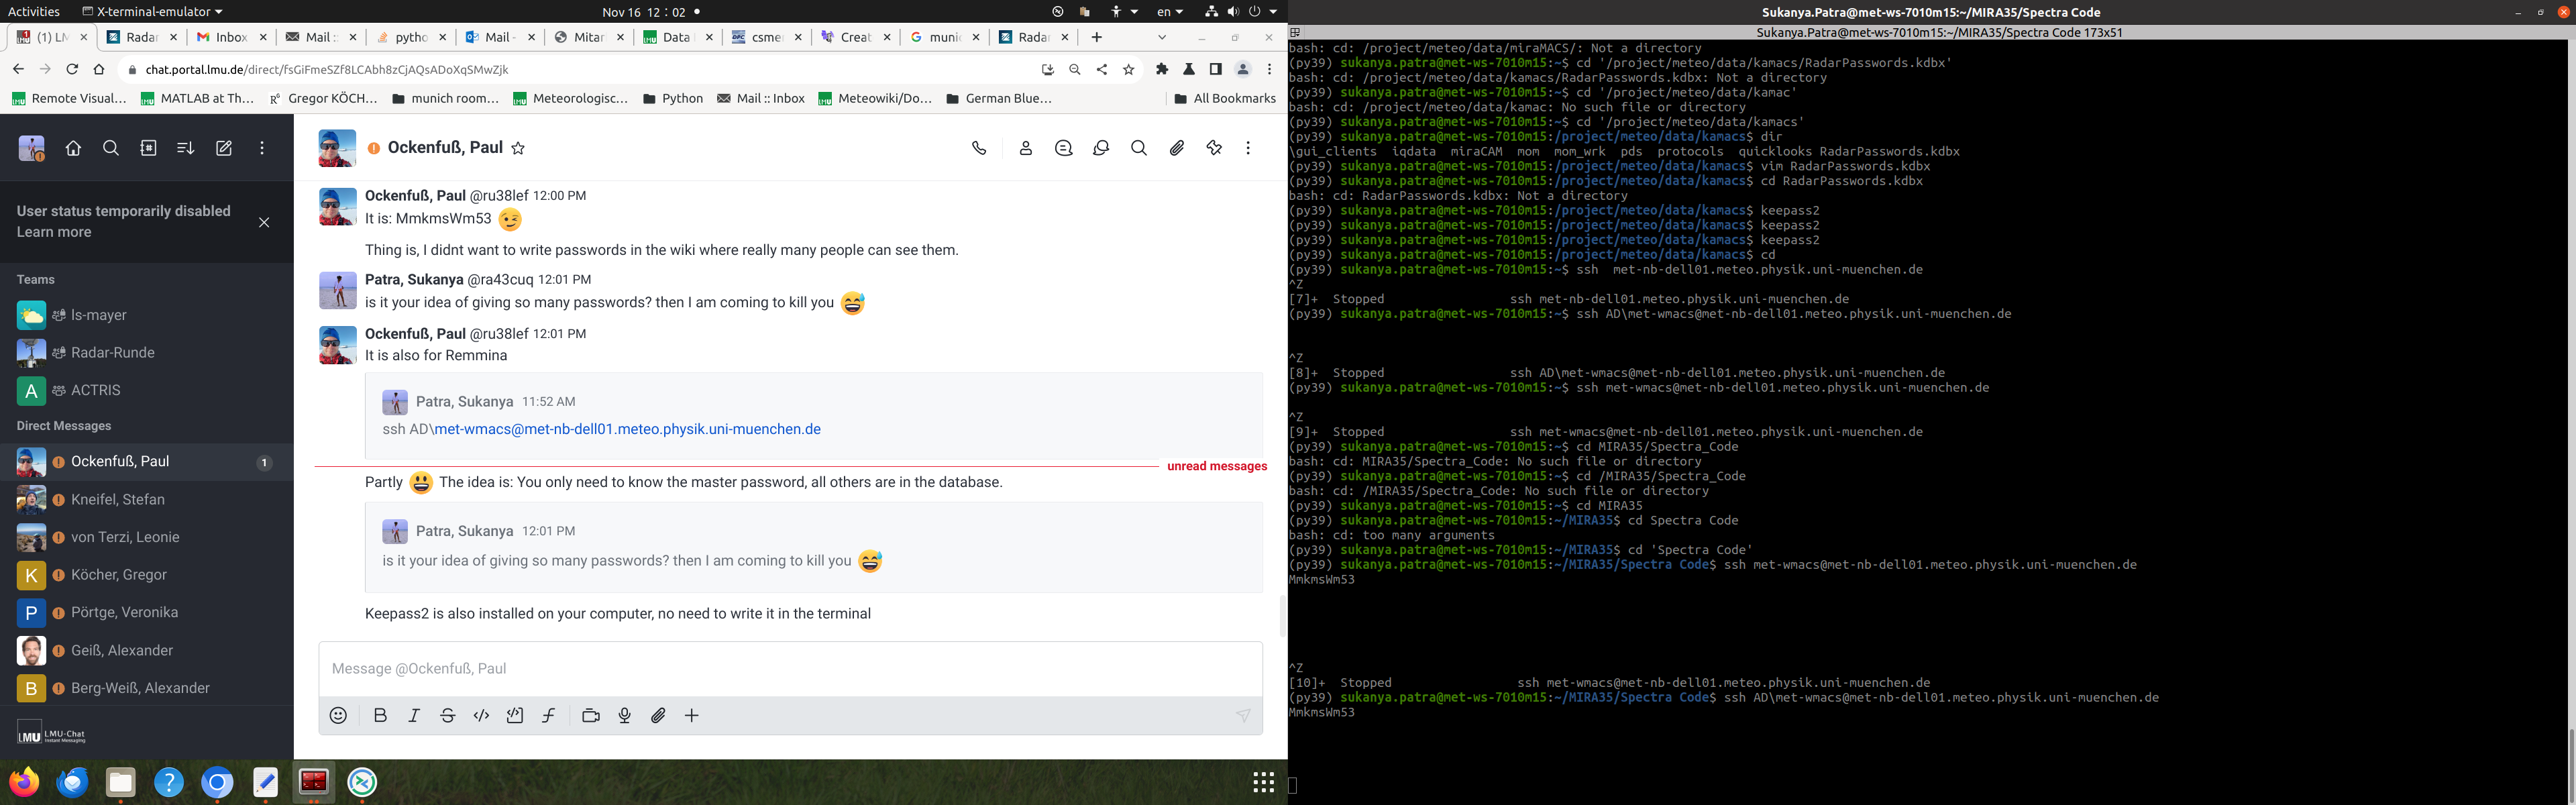Open pinned messages in chat header
2576x805 pixels.
[x=1214, y=148]
